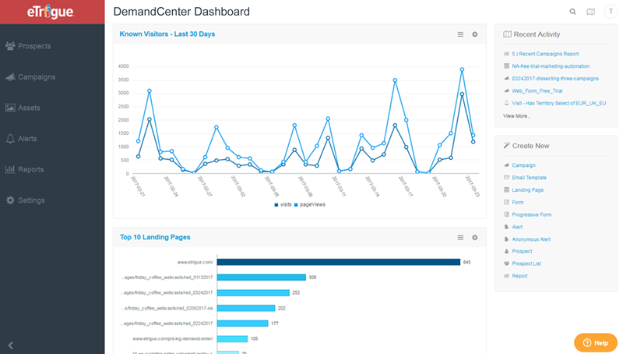
Task: Click the Reports bar-chart icon in sidebar
Action: tap(10, 169)
